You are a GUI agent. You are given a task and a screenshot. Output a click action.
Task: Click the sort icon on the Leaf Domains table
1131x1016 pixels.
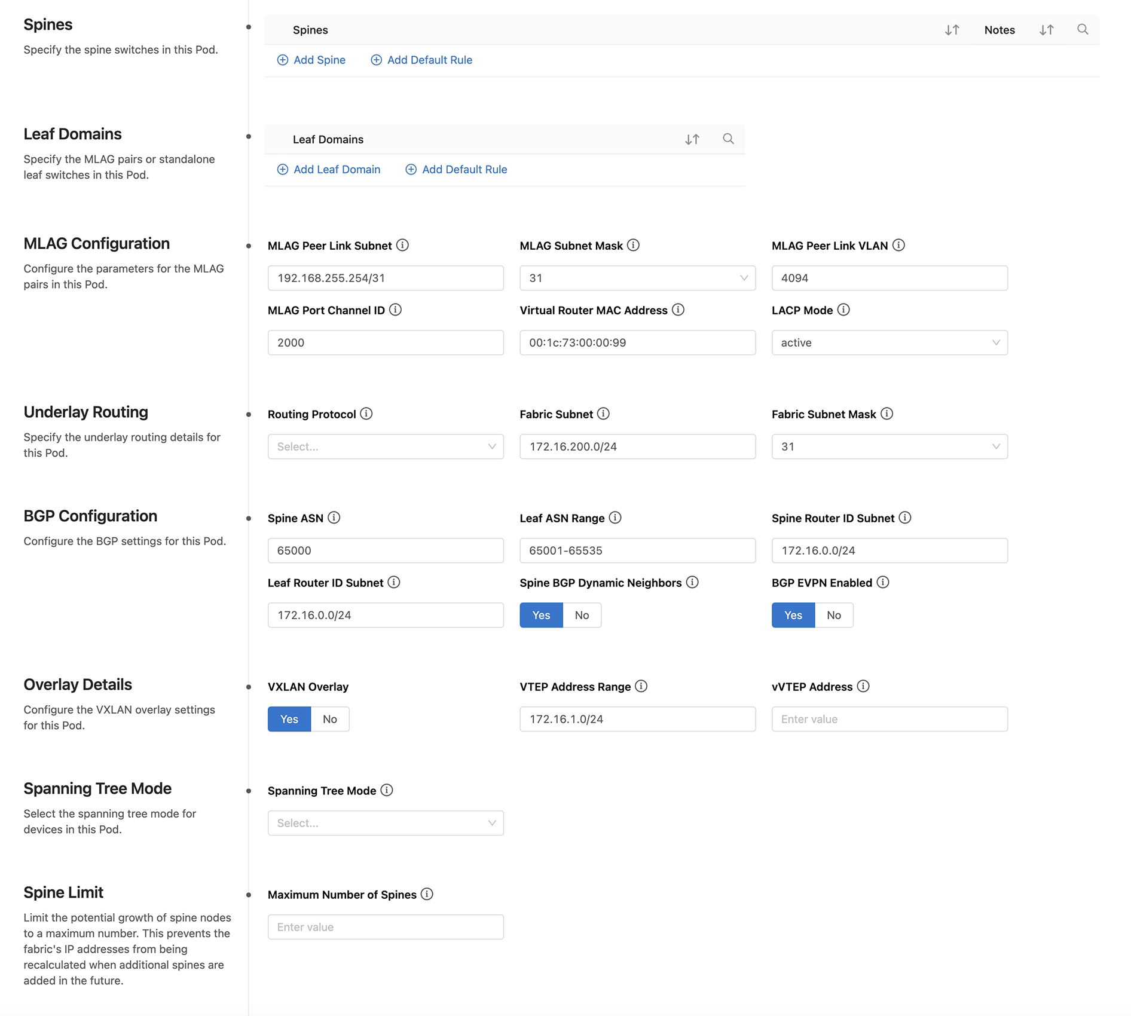(x=692, y=139)
